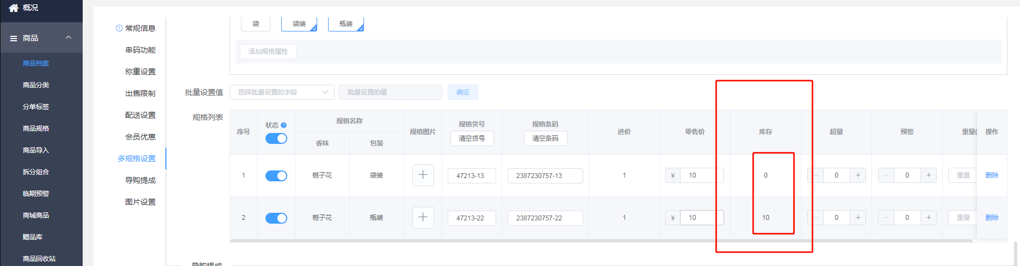Image resolution: width=1020 pixels, height=266 pixels.
Task: Decrease 预警 value in 袋装 row
Action: 886,175
